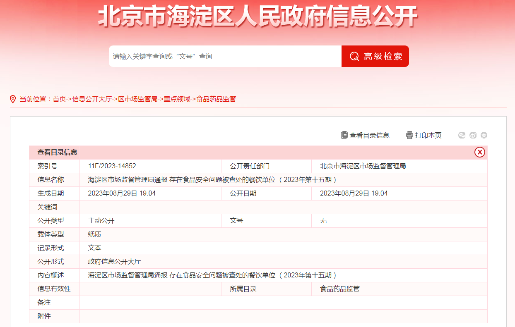Click the 生成日期 label cell
515x327 pixels.
54,193
